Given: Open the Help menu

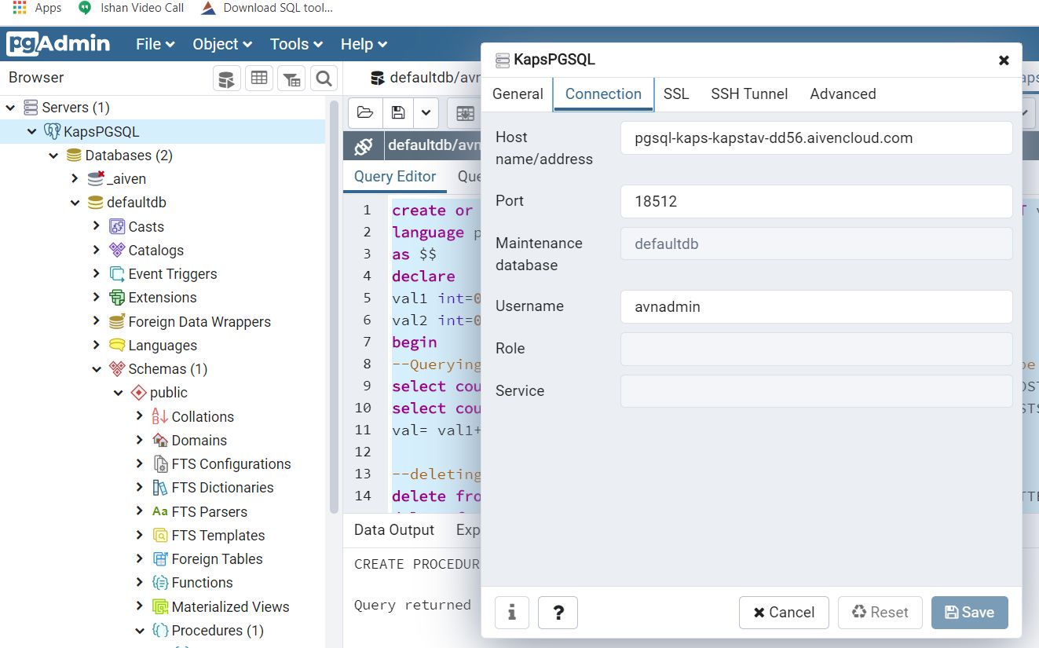Looking at the screenshot, I should [364, 44].
